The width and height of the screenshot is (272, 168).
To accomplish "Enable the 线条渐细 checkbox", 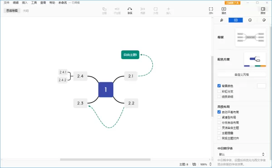I will (219, 96).
